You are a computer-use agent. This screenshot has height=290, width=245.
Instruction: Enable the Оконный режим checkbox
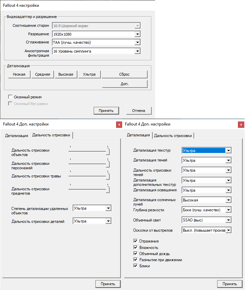[x=10, y=97]
